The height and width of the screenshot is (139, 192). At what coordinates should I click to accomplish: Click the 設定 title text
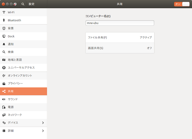(31, 4)
